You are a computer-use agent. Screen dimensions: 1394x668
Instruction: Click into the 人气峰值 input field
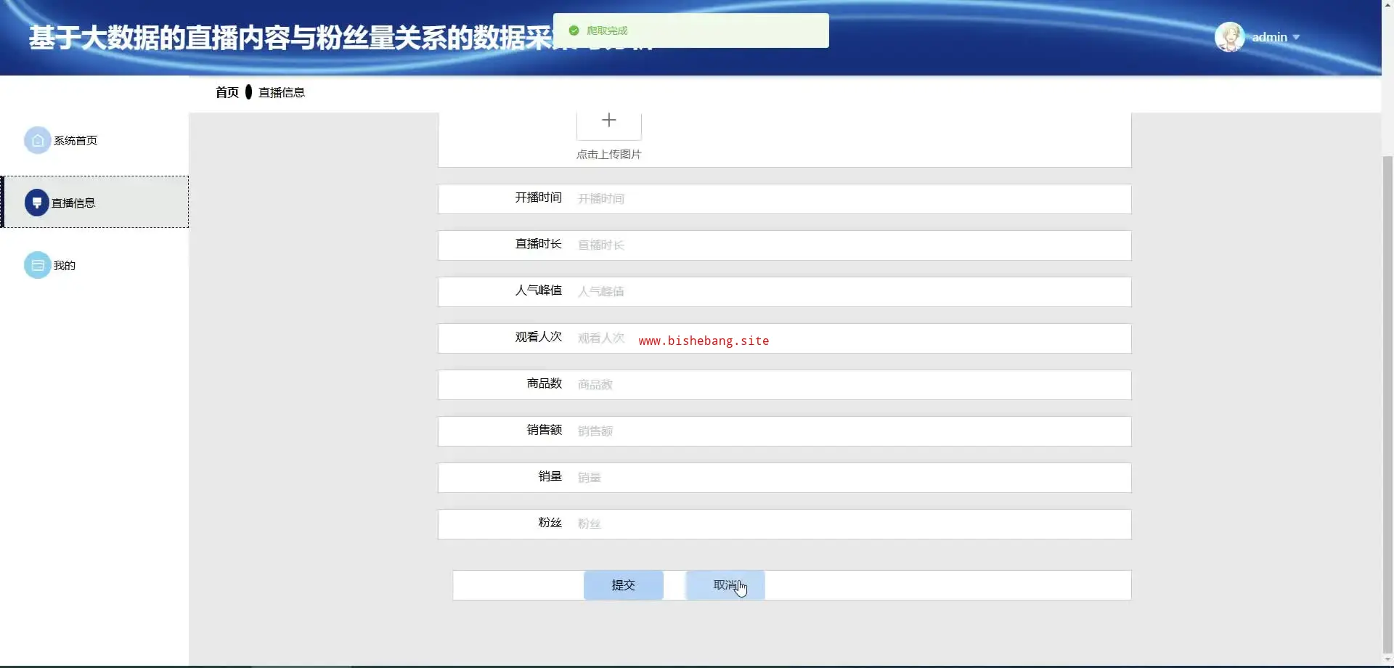851,292
